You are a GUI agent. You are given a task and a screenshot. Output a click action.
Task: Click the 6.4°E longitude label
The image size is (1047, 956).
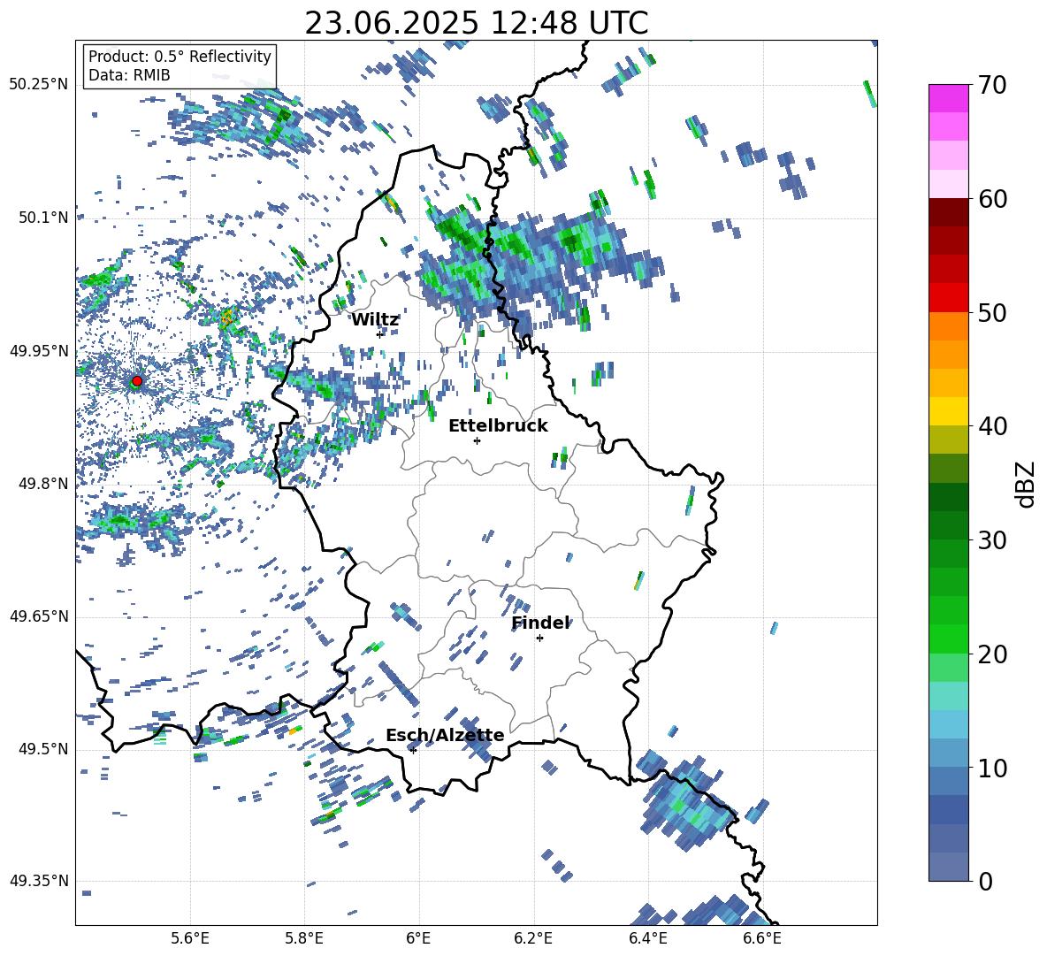(x=647, y=938)
